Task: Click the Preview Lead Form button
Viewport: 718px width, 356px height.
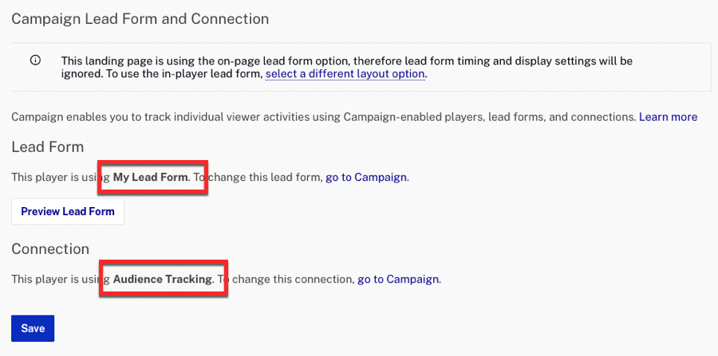Action: [68, 212]
